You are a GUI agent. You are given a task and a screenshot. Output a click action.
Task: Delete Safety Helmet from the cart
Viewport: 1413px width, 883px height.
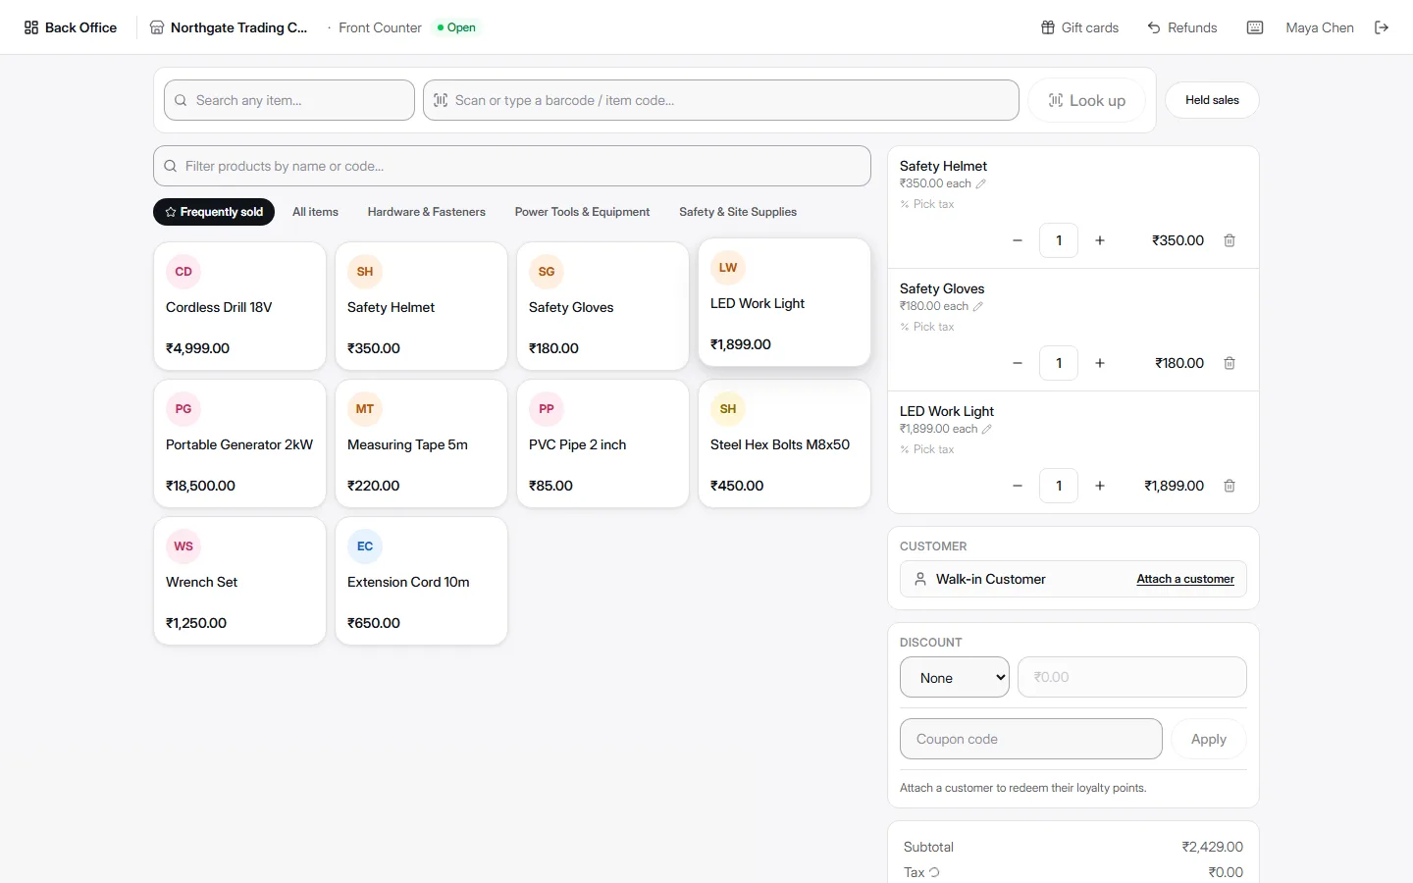click(1230, 240)
